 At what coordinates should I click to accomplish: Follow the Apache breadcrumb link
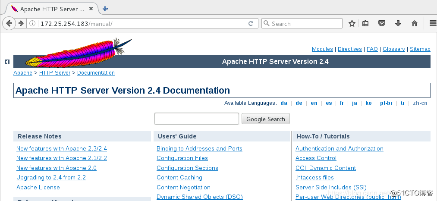pyautogui.click(x=23, y=73)
